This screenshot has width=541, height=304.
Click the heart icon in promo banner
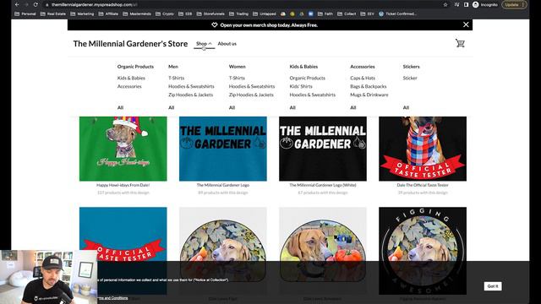[x=214, y=25]
